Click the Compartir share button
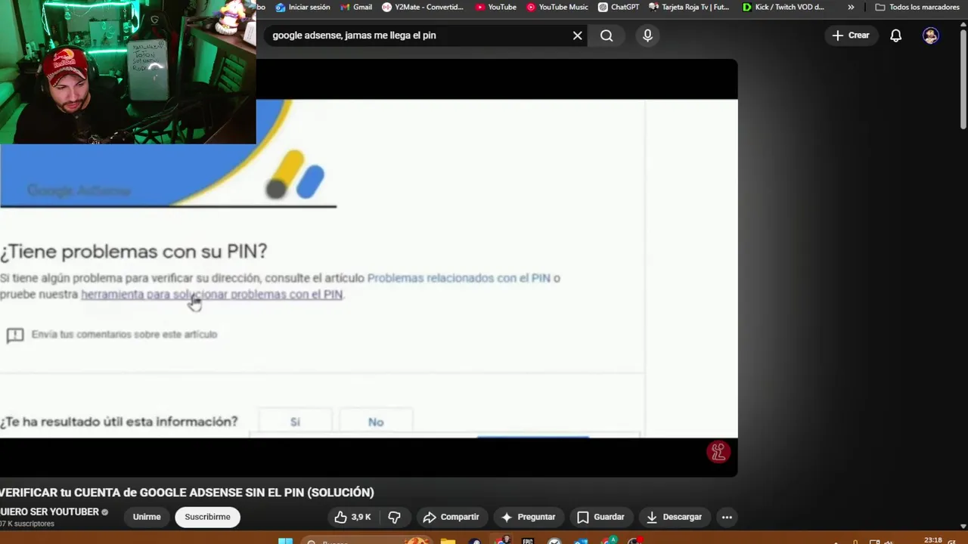Image resolution: width=968 pixels, height=544 pixels. coord(451,517)
